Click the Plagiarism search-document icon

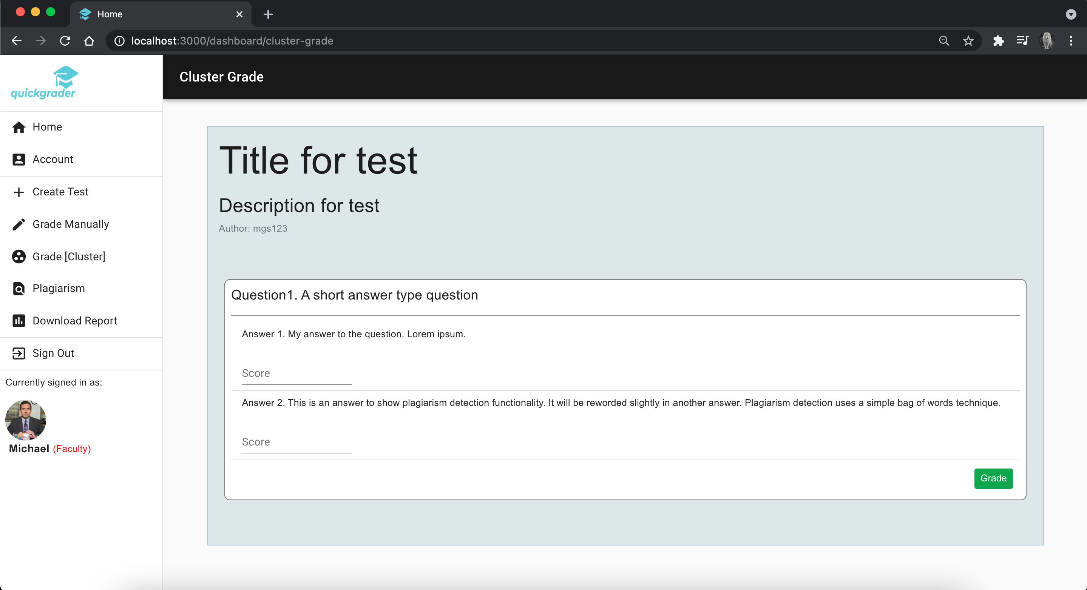pyautogui.click(x=19, y=289)
